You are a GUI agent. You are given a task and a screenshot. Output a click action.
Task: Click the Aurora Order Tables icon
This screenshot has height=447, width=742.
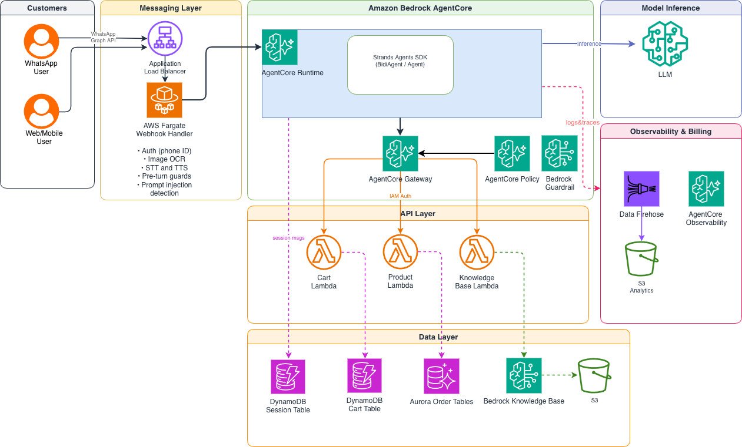point(441,376)
